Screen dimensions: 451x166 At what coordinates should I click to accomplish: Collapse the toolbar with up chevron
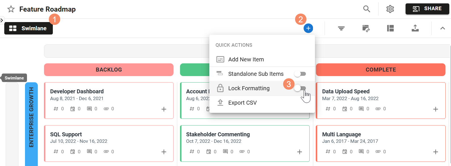[x=442, y=28]
